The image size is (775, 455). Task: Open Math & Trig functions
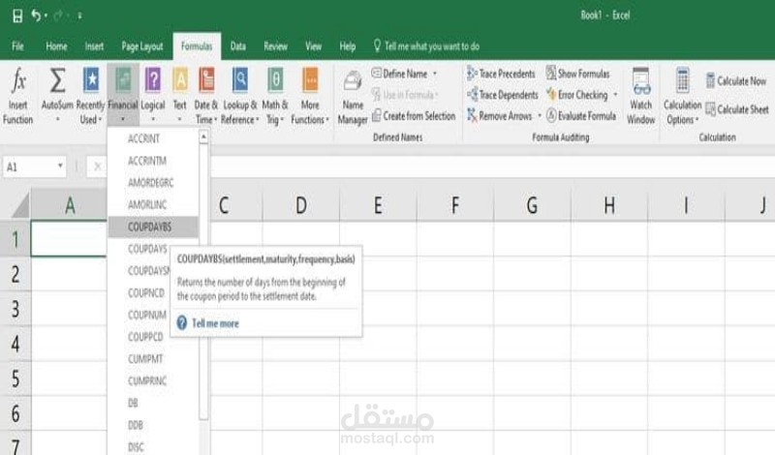coord(275,95)
